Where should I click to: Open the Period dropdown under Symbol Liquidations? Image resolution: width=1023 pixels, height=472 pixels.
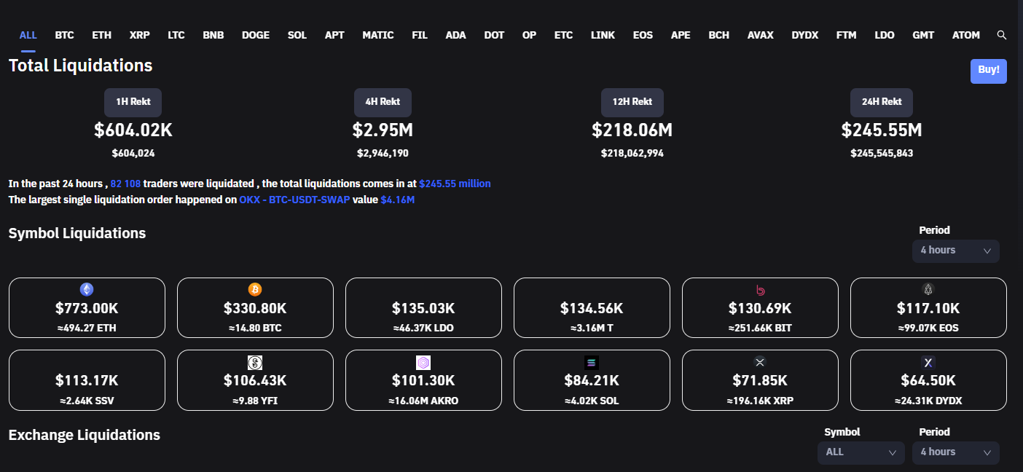tap(955, 251)
